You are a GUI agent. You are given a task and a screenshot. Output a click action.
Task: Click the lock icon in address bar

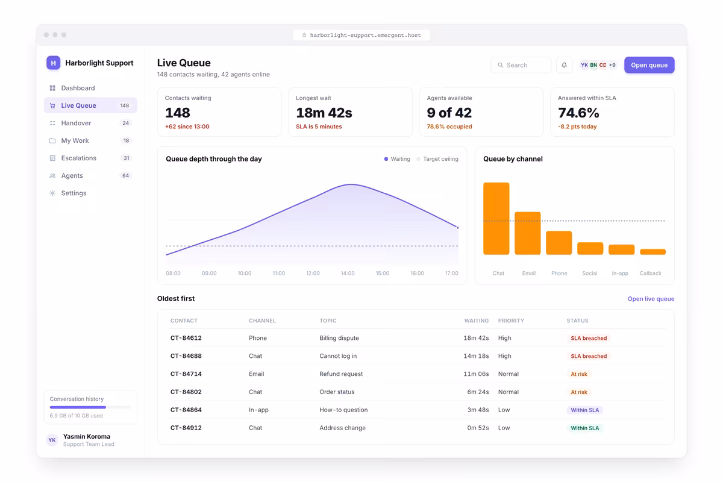(x=304, y=35)
